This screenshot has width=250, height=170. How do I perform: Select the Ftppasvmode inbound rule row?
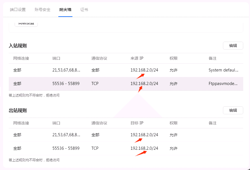pyautogui.click(x=126, y=84)
